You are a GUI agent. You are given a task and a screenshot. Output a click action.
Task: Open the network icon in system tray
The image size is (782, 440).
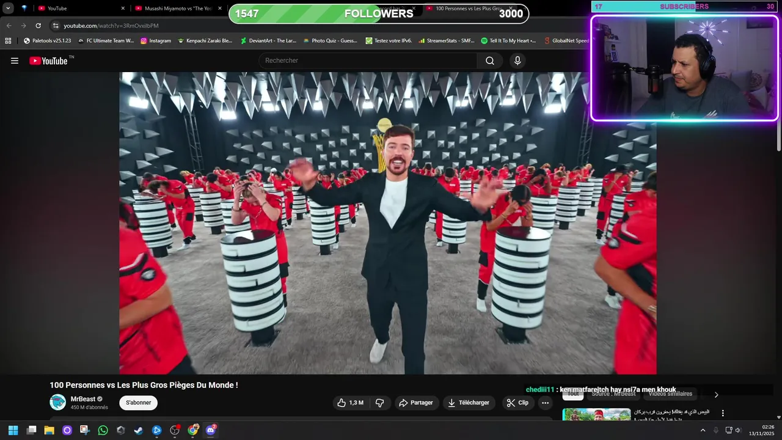coord(728,430)
